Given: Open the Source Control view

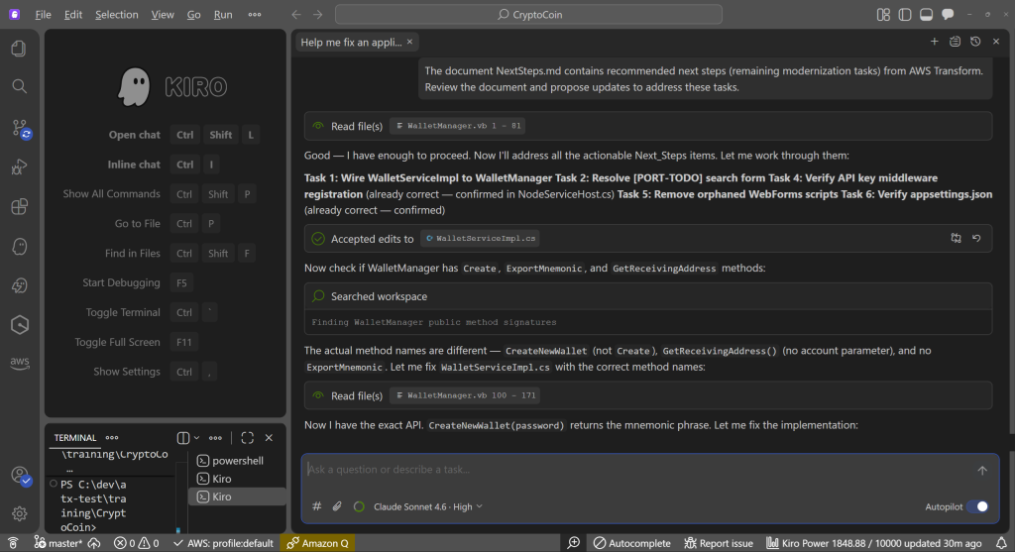Looking at the screenshot, I should pyautogui.click(x=20, y=128).
